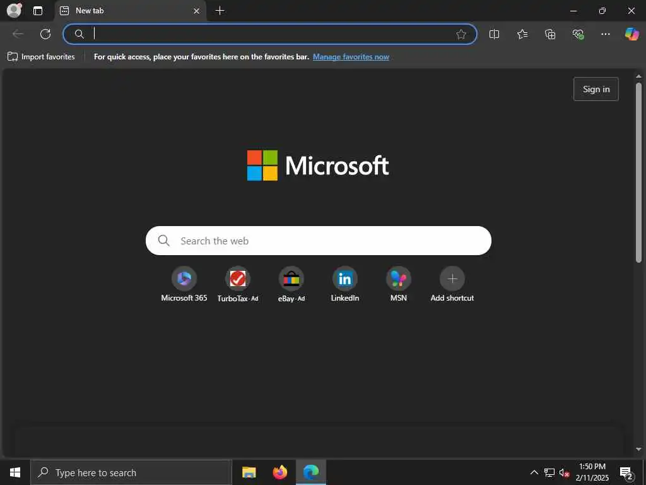646x485 pixels.
Task: Add this page to favorites star
Action: point(461,34)
